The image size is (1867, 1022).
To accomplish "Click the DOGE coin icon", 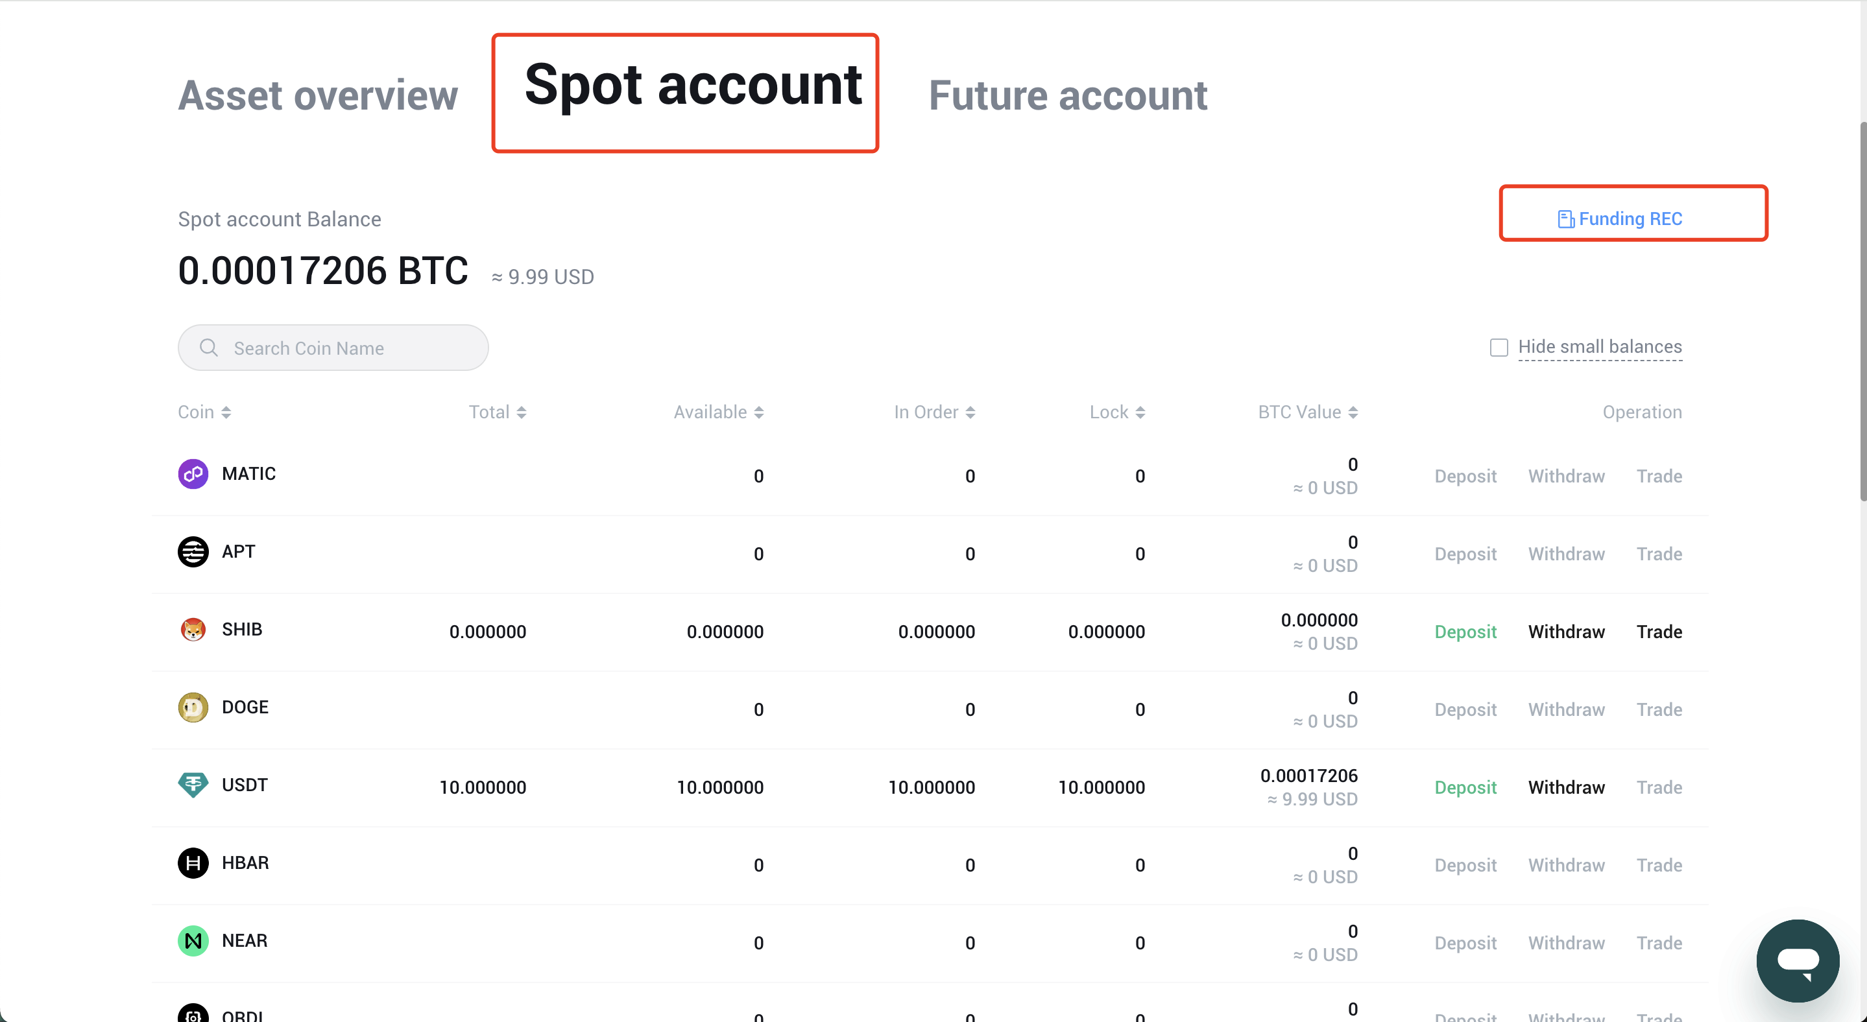I will click(x=193, y=707).
